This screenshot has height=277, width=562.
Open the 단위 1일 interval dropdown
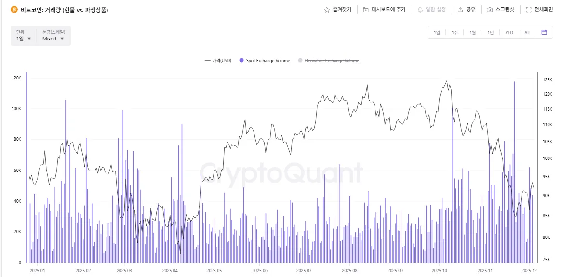[24, 39]
